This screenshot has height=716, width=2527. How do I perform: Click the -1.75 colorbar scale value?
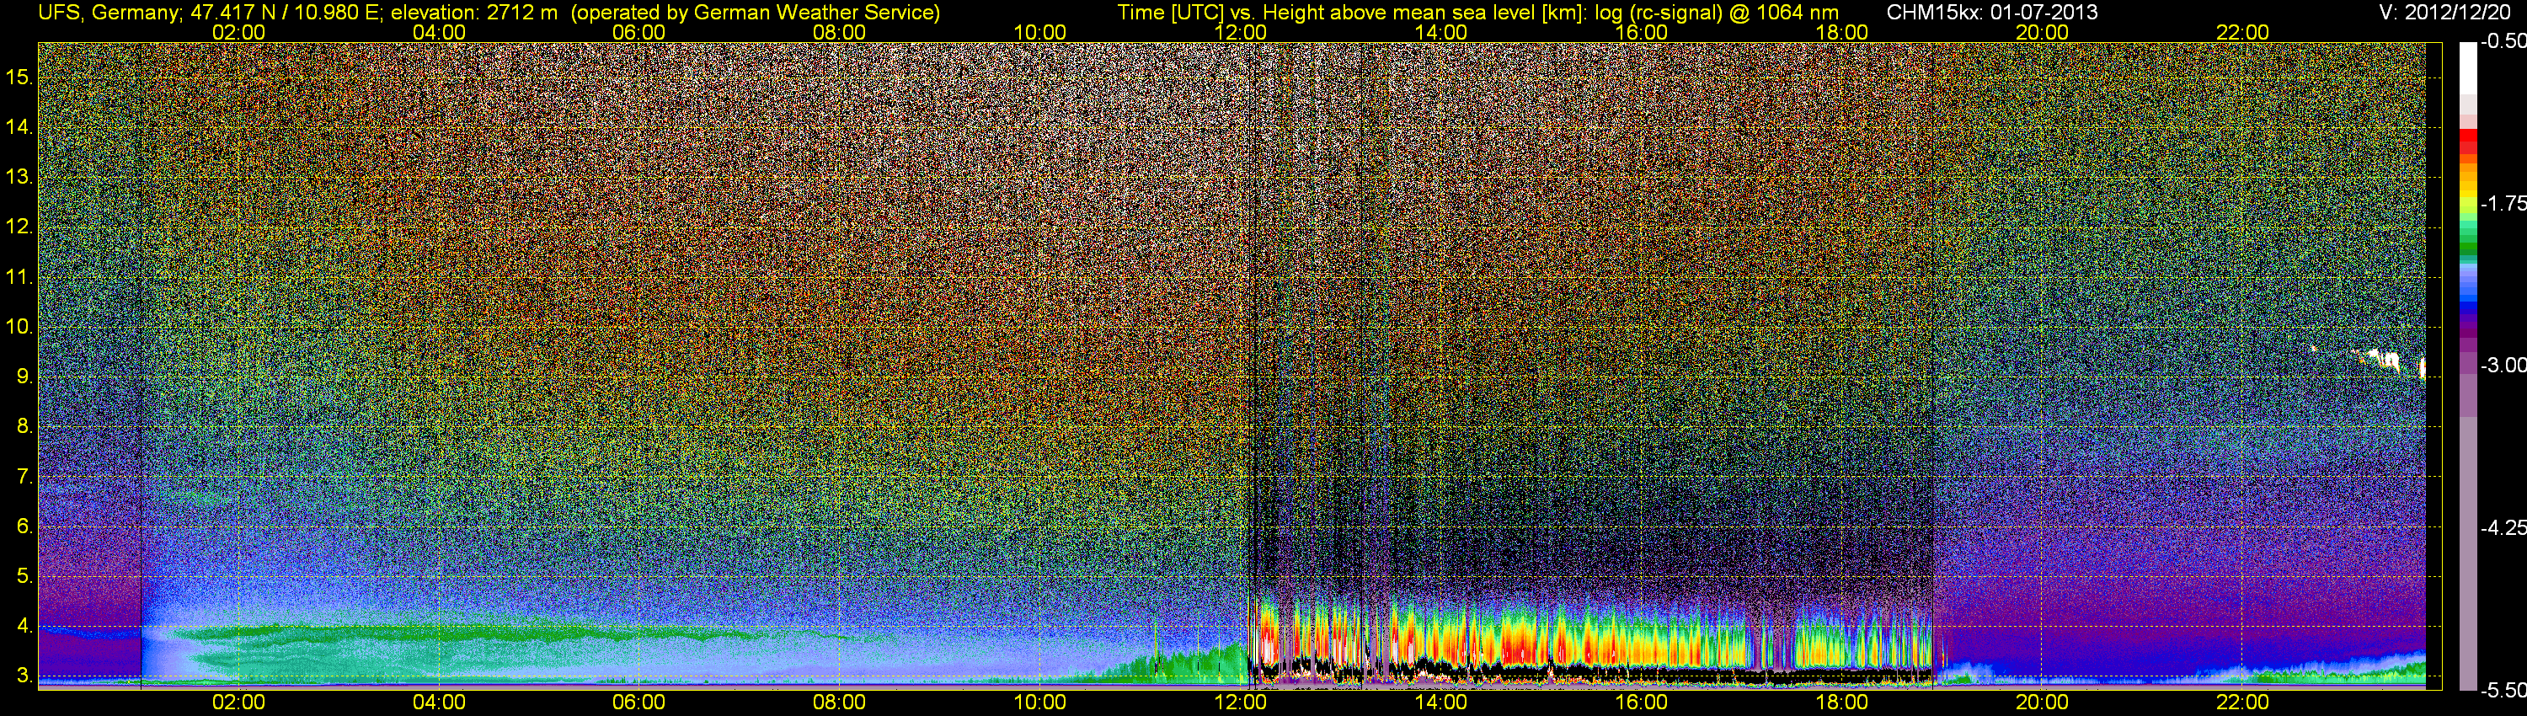point(2503,203)
